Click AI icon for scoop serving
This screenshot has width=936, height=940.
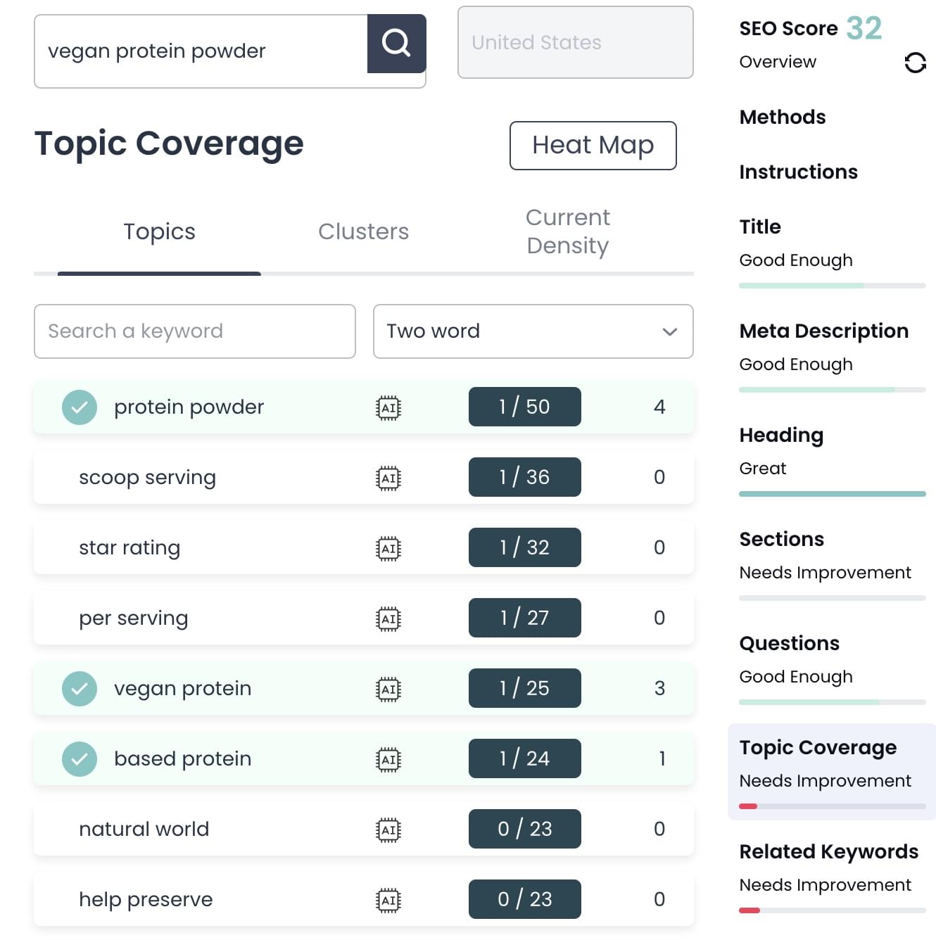pyautogui.click(x=388, y=478)
